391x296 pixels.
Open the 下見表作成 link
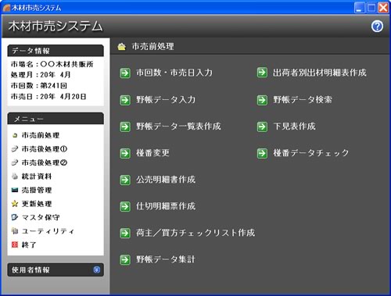tap(294, 127)
